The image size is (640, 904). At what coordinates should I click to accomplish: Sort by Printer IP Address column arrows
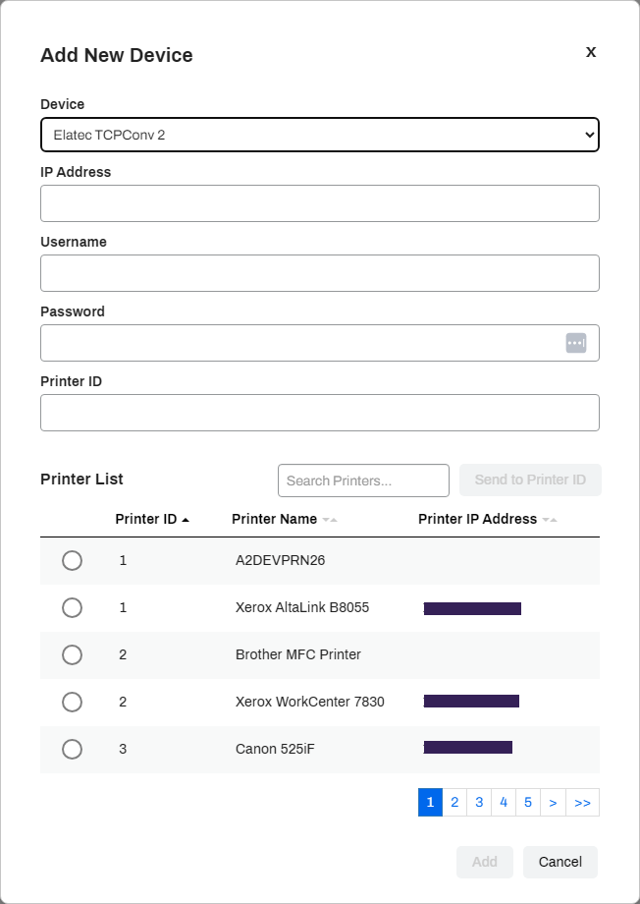point(550,520)
